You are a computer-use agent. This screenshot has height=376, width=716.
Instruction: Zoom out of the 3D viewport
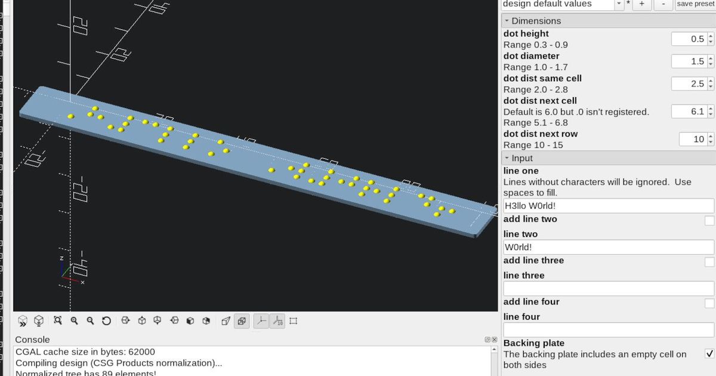pyautogui.click(x=90, y=320)
